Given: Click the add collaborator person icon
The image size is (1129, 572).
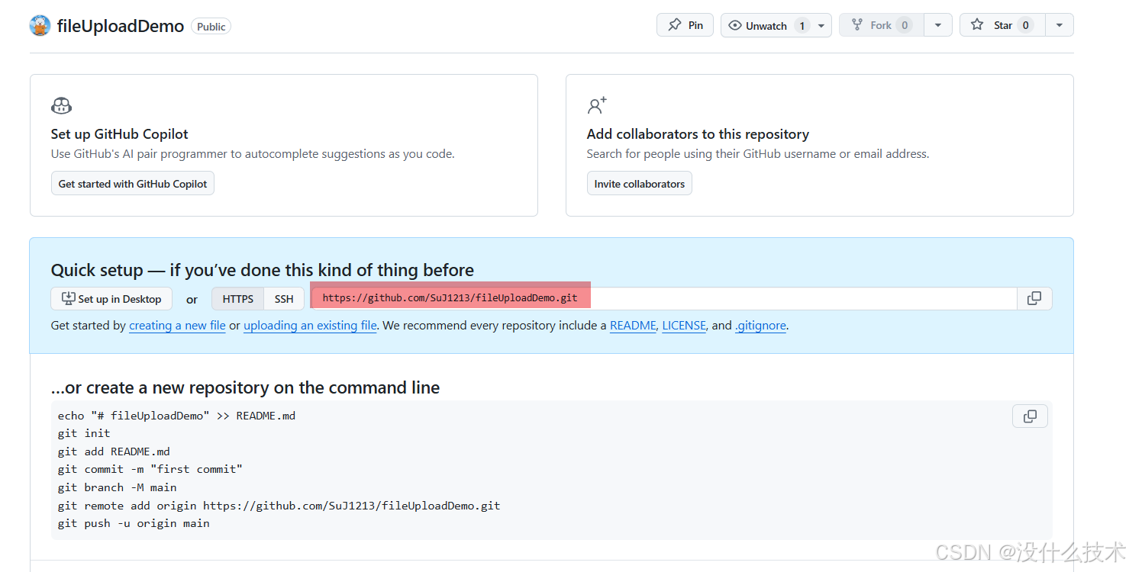Looking at the screenshot, I should click(x=597, y=105).
